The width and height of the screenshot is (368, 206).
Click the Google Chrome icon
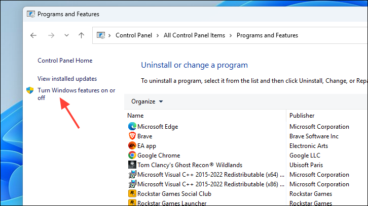[132, 156]
